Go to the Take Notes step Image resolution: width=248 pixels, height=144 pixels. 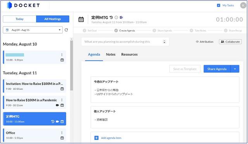[198, 31]
